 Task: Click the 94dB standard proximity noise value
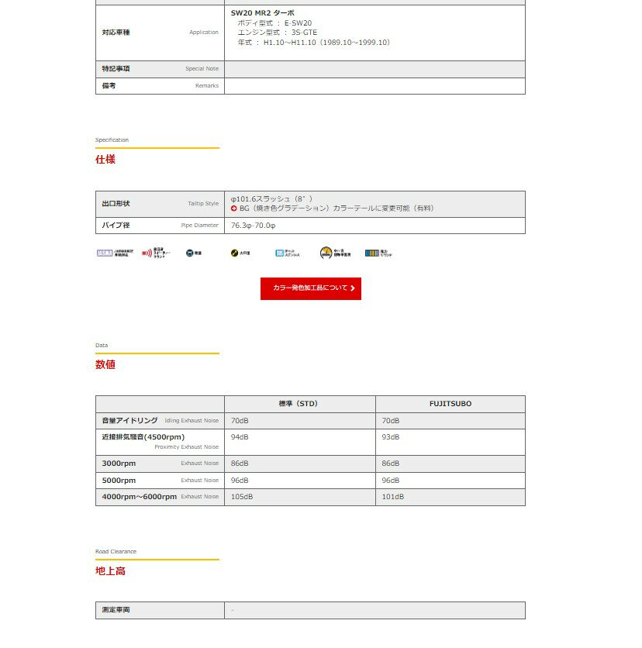[240, 437]
